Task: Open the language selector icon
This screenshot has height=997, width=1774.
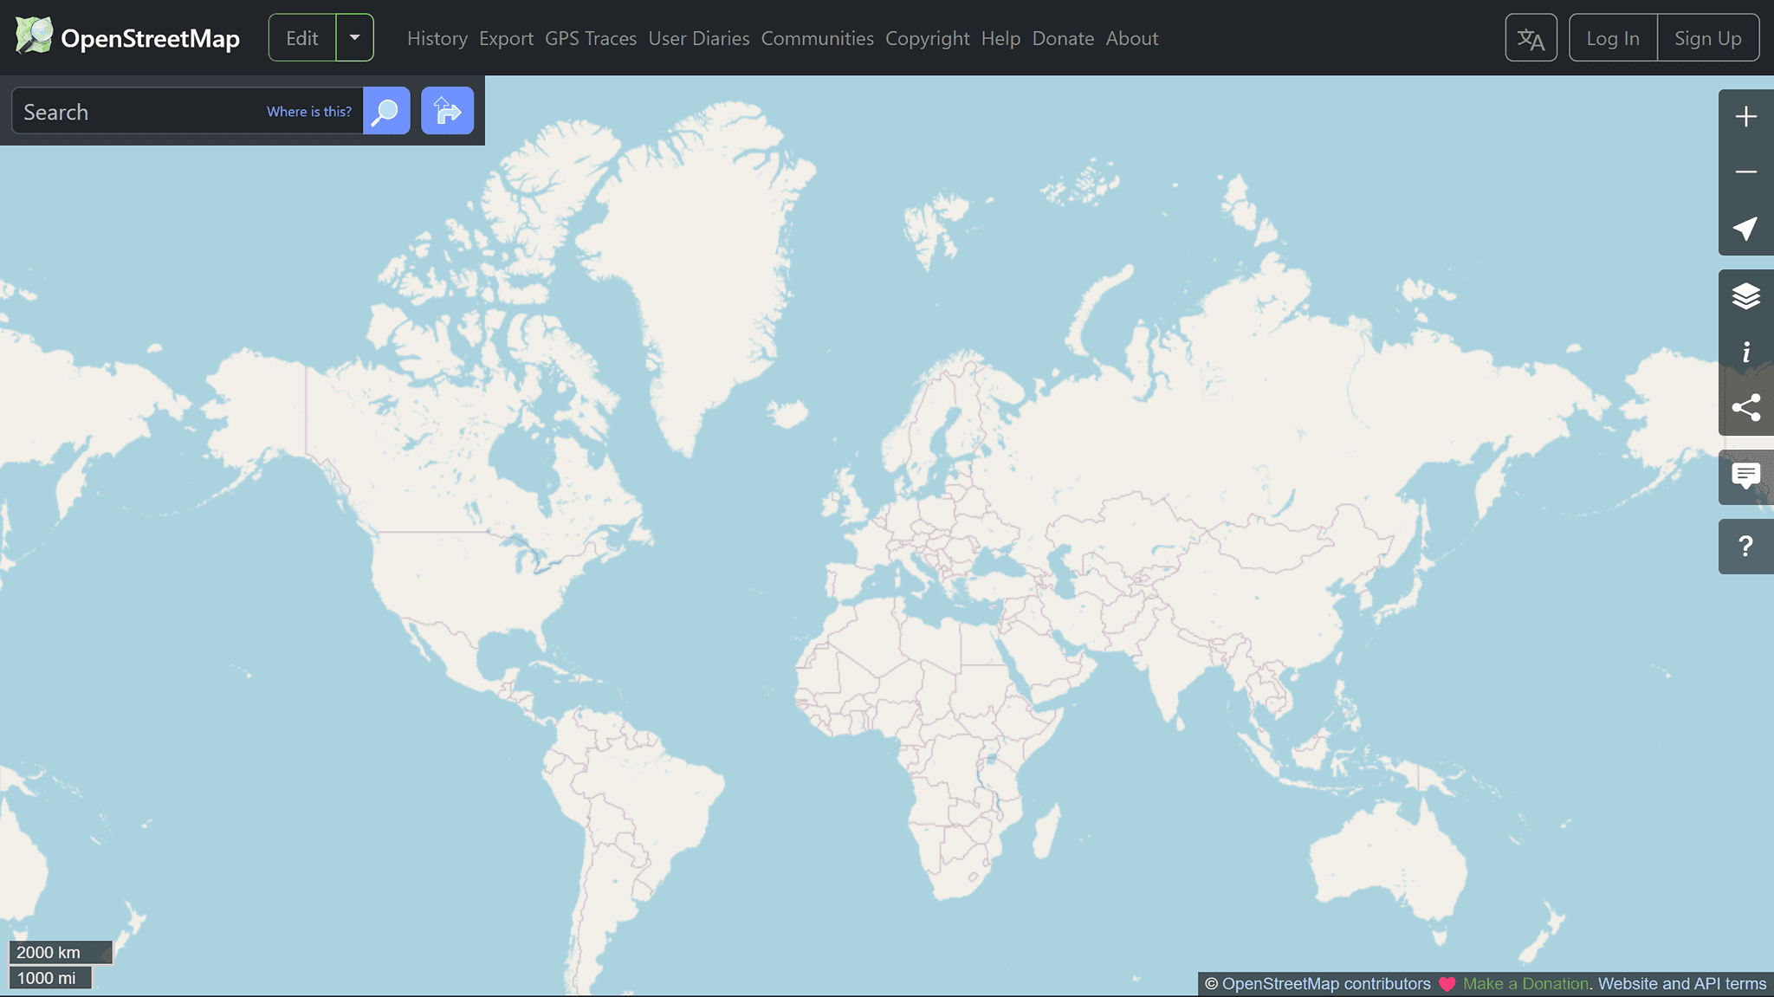Action: tap(1531, 38)
